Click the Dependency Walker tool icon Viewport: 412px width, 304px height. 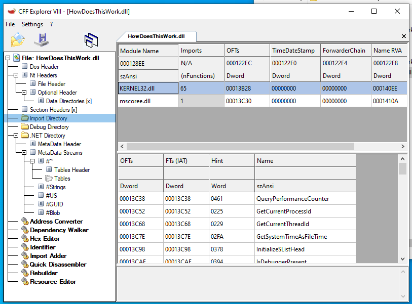(25, 230)
